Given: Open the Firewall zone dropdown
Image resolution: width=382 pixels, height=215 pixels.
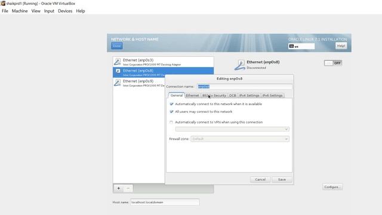Looking at the screenshot, I should 240,139.
